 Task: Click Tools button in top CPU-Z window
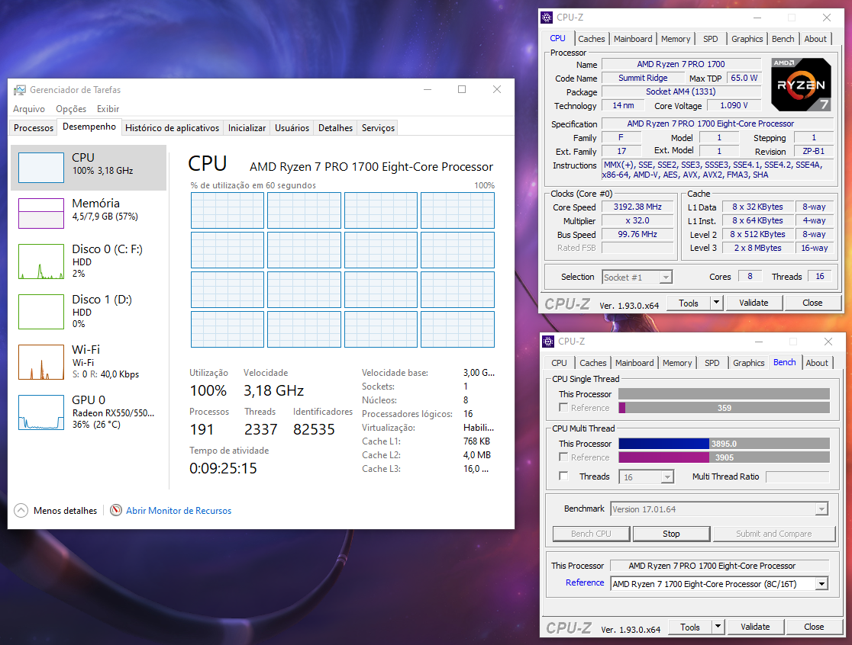(689, 303)
